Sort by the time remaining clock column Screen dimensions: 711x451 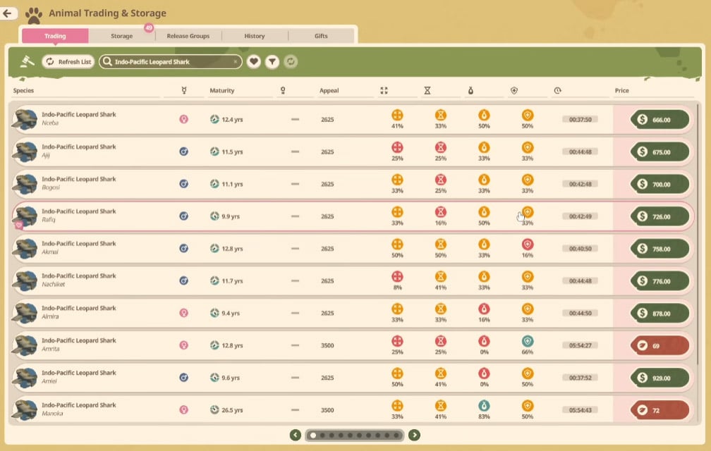(x=557, y=91)
